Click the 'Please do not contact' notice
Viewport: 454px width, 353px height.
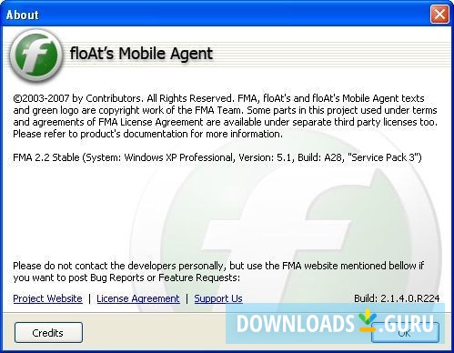218,271
